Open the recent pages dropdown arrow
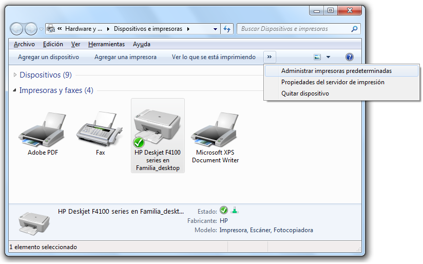 click(x=41, y=29)
